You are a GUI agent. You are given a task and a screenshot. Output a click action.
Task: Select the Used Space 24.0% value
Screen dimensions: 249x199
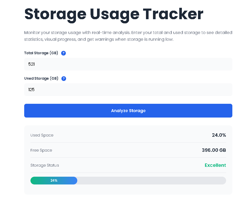[219, 135]
